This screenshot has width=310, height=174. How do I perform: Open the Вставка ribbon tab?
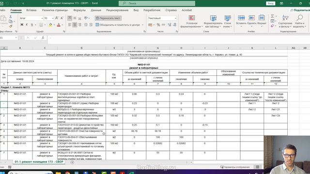click(31, 10)
